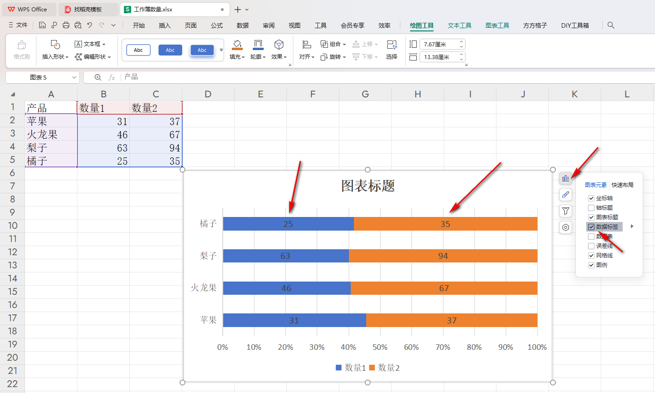Enable the 轴标题 checkbox
This screenshot has width=655, height=393.
[591, 208]
